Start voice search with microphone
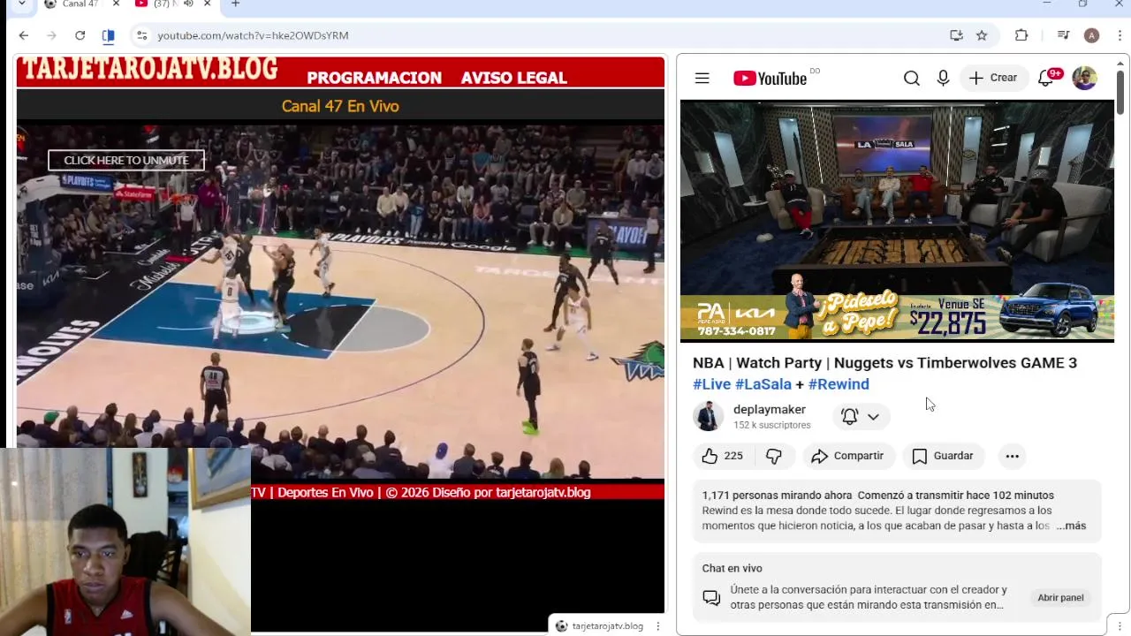The height and width of the screenshot is (636, 1131). (x=943, y=78)
